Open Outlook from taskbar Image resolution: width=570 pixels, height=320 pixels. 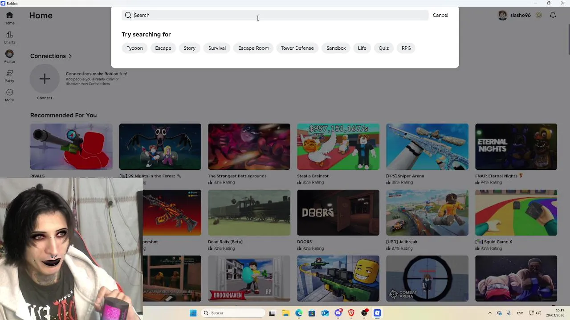click(x=325, y=313)
